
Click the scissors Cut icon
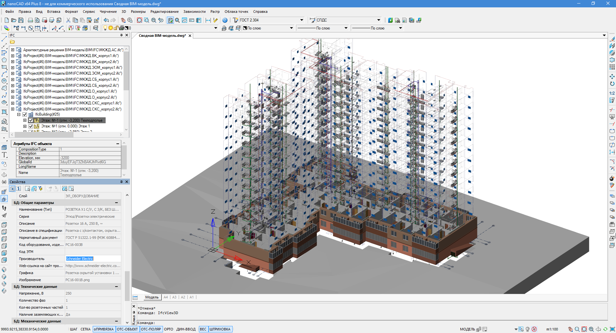click(x=68, y=20)
